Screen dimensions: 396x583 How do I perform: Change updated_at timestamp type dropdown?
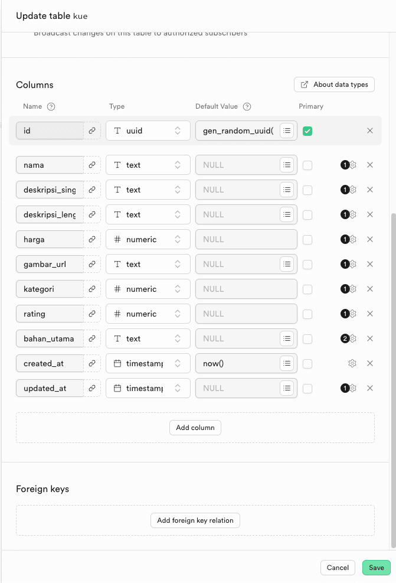[x=148, y=388]
